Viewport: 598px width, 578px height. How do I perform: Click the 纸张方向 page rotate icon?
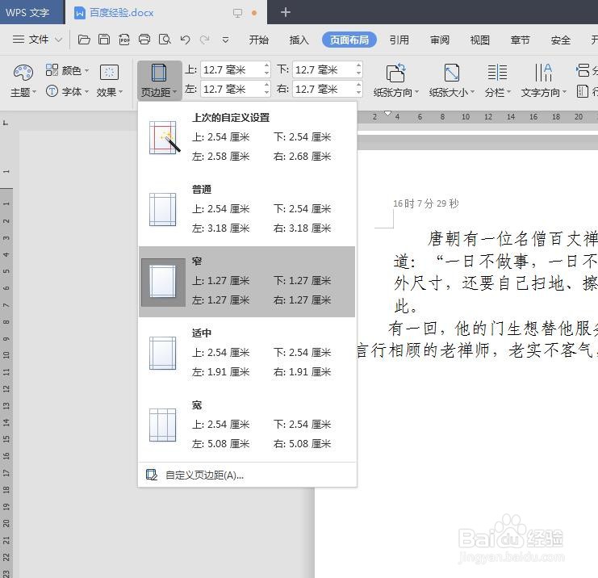[x=396, y=73]
